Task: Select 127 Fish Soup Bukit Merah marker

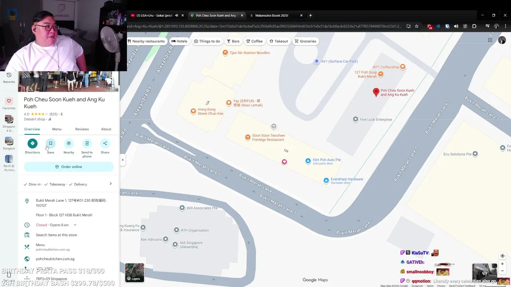Action: pyautogui.click(x=380, y=74)
